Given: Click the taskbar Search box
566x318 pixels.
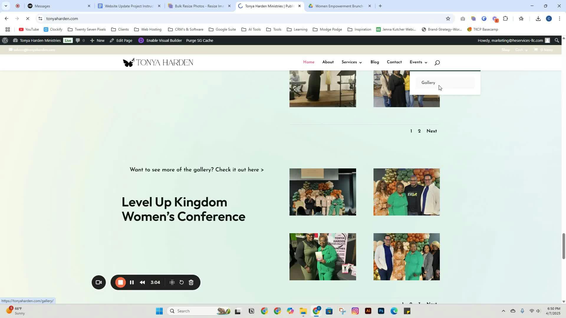Looking at the screenshot, I should pos(199,311).
